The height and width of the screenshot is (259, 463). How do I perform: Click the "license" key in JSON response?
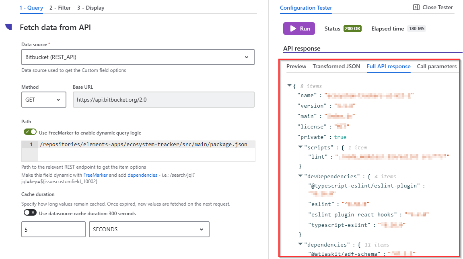(312, 126)
